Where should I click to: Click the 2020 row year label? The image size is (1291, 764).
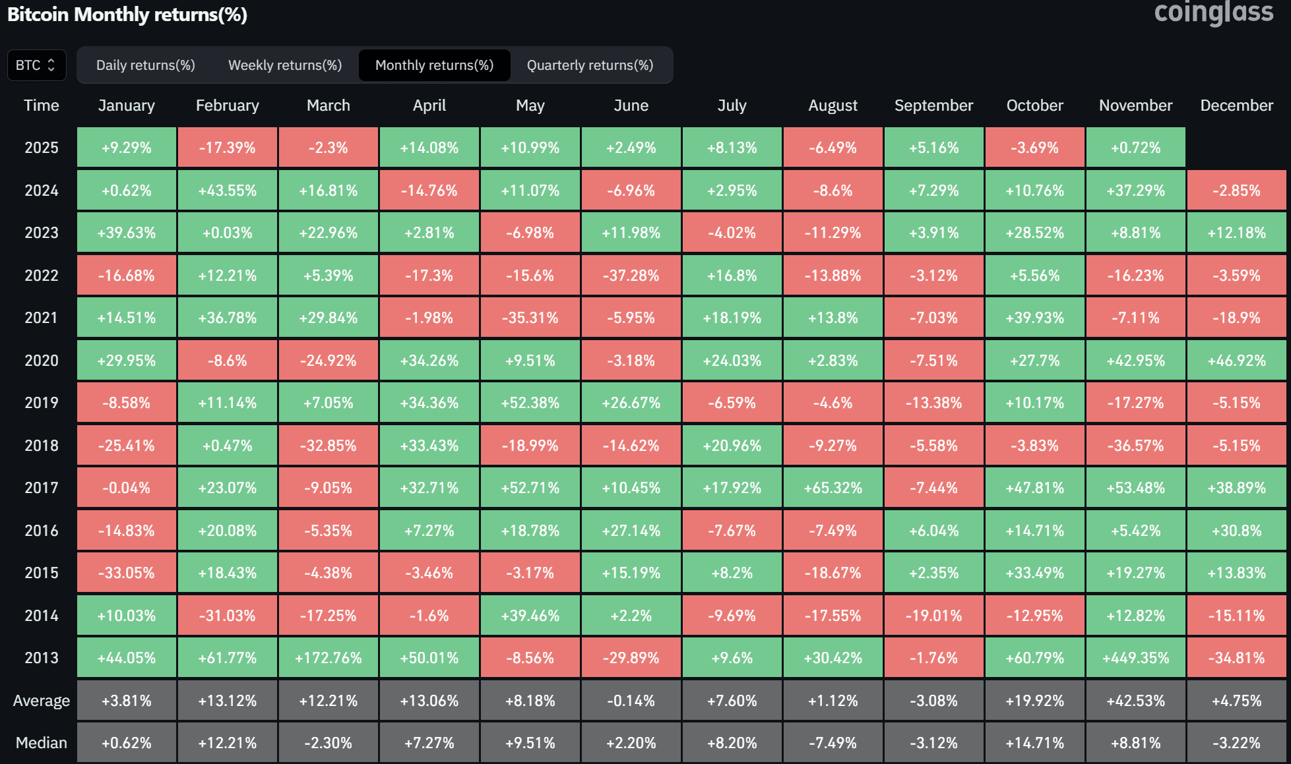pyautogui.click(x=41, y=361)
